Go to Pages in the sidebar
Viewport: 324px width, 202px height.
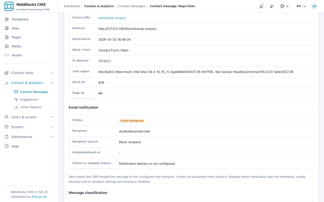pyautogui.click(x=16, y=37)
